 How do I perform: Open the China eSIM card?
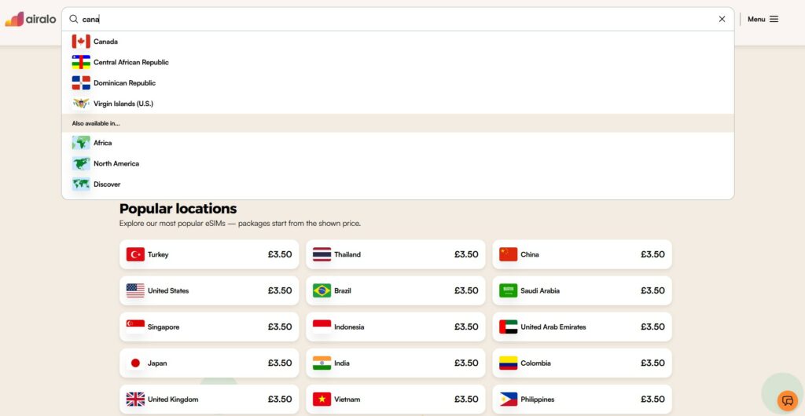(x=582, y=254)
